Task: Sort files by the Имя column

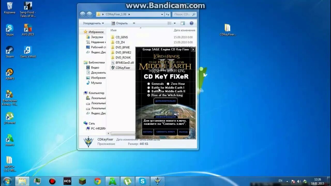Action: pyautogui.click(x=114, y=30)
